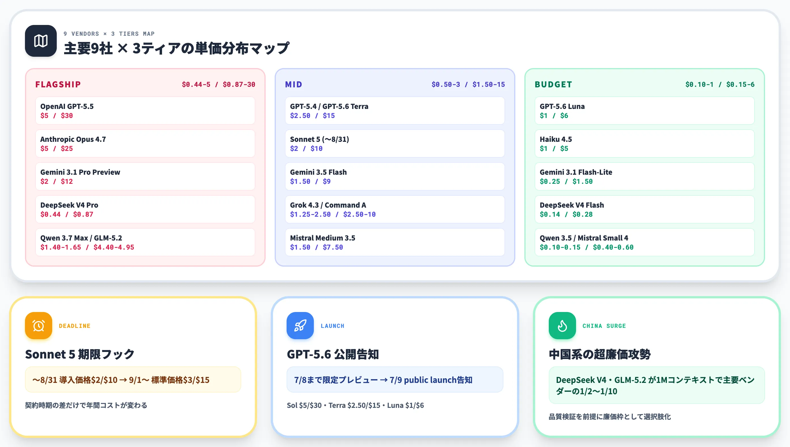Click the Mid range '$0.50-3 / $1.50-15'
790x447 pixels.
click(468, 85)
